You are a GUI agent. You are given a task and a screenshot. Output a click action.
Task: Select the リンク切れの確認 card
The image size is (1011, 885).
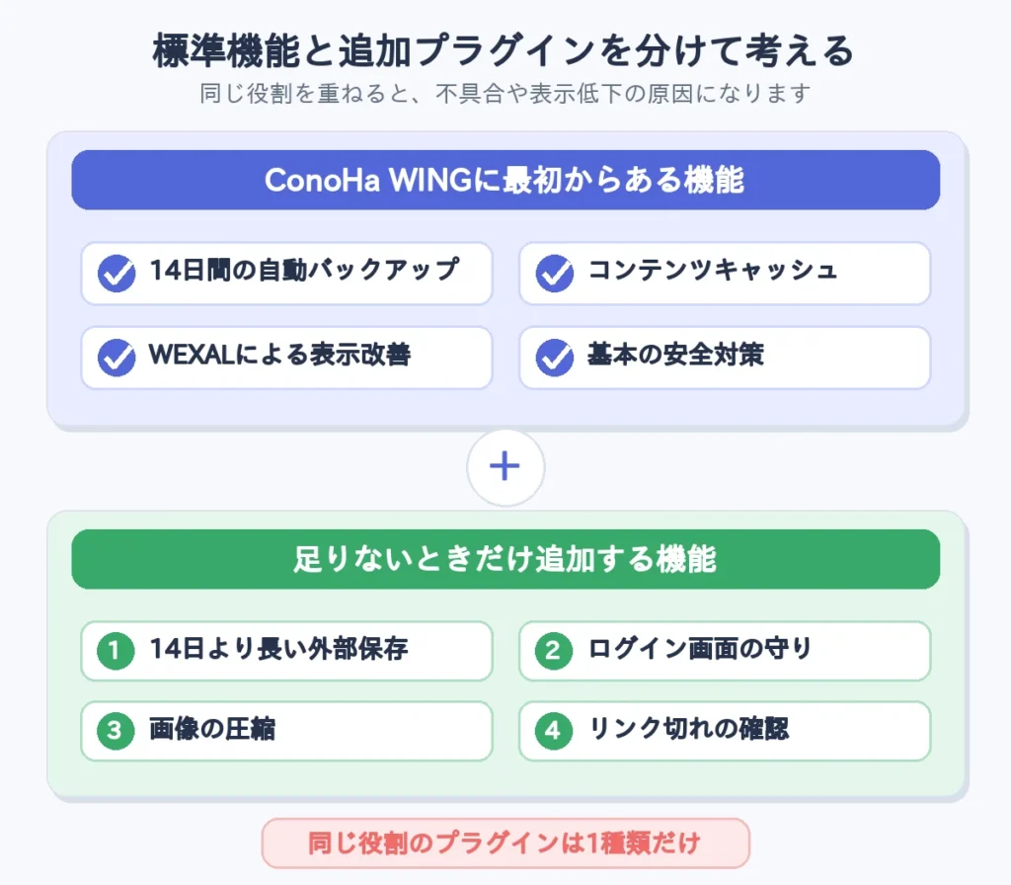(725, 731)
